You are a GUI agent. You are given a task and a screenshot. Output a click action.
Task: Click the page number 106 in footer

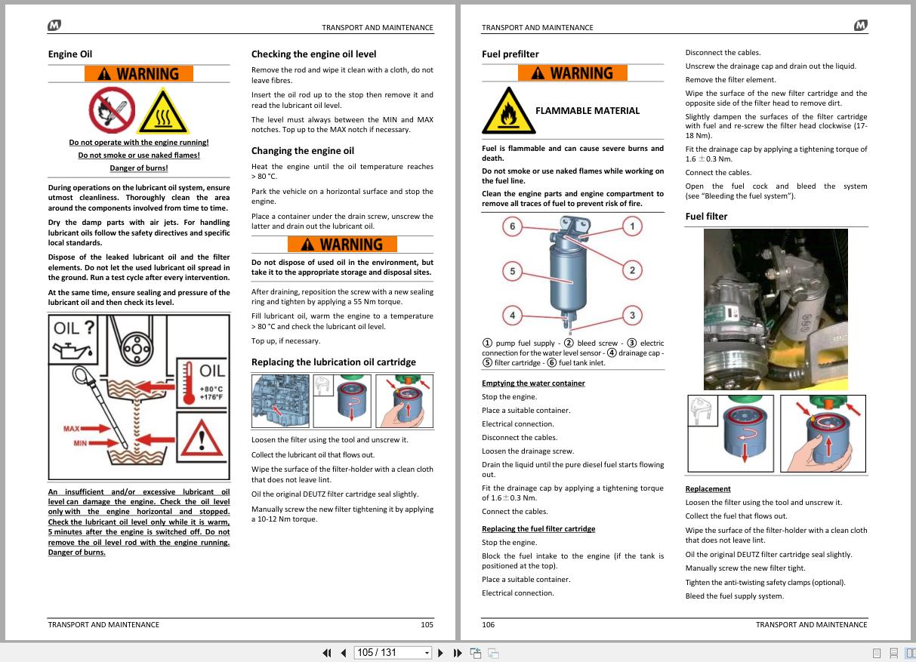point(489,625)
